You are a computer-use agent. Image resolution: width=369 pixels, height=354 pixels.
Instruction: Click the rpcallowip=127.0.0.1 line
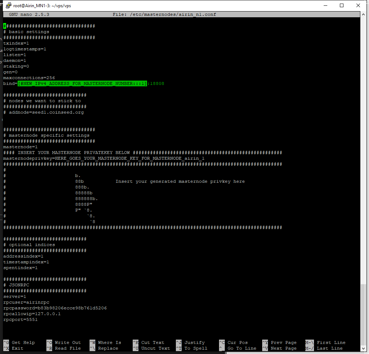pyautogui.click(x=32, y=314)
